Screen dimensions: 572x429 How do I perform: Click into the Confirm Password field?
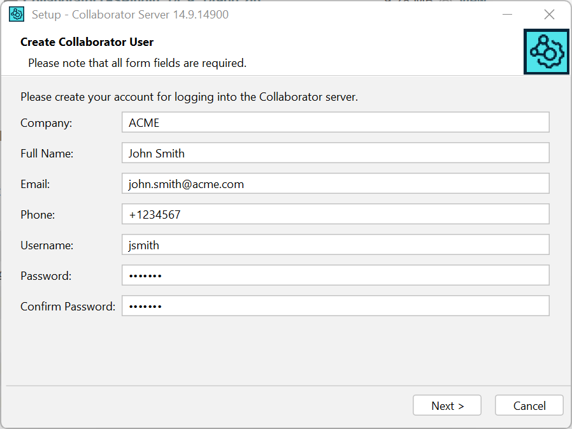tap(335, 305)
